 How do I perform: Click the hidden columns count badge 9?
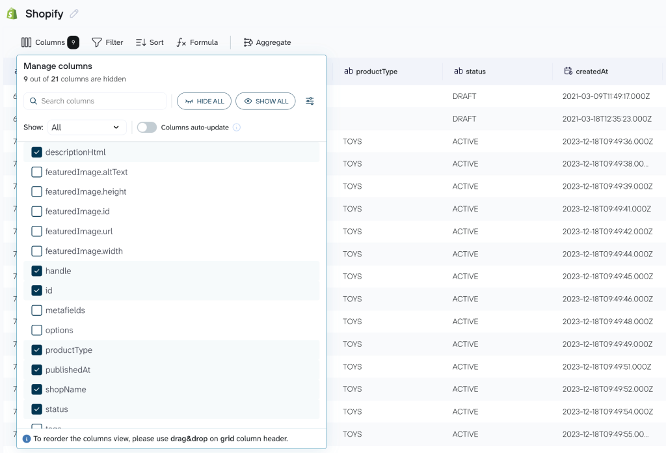tap(73, 42)
